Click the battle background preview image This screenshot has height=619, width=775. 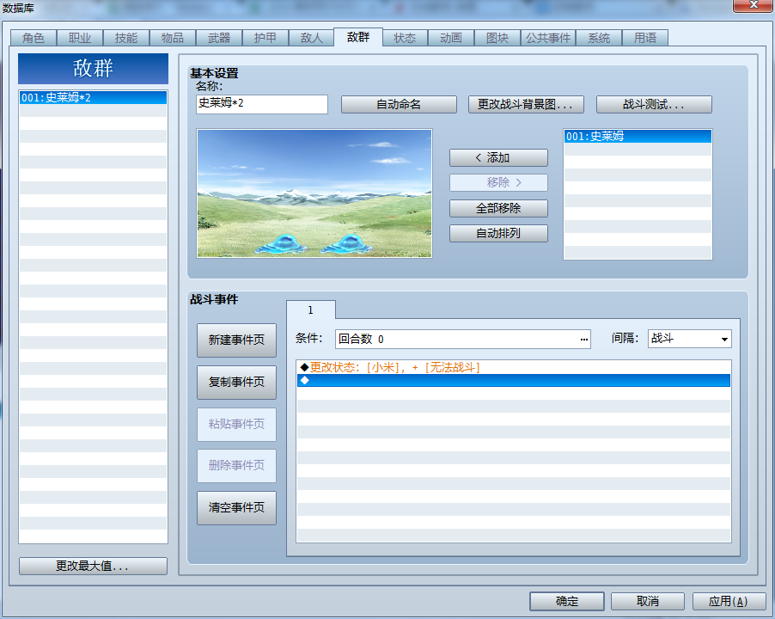pyautogui.click(x=314, y=193)
